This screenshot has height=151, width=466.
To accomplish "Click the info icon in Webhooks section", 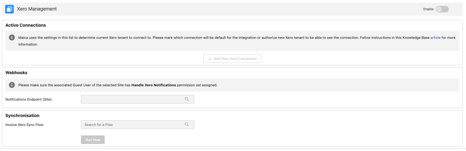I will click(x=12, y=85).
